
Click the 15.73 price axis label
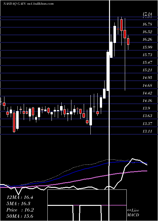point(147,55)
